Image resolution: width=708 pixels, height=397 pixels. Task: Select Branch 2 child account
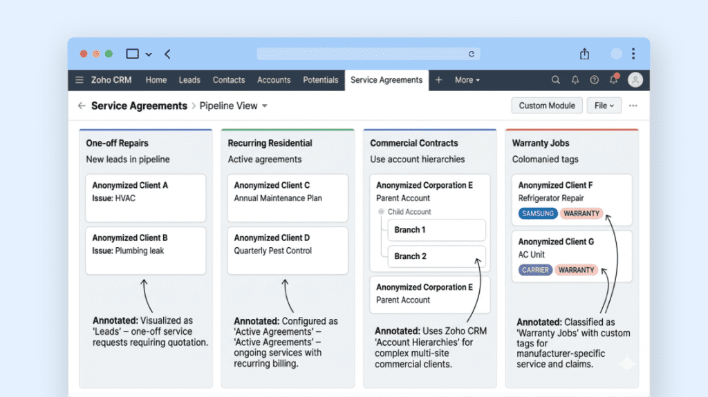pos(436,256)
